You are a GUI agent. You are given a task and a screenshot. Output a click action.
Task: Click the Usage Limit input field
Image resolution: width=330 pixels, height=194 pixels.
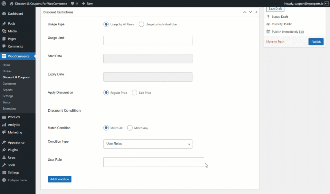(148, 40)
